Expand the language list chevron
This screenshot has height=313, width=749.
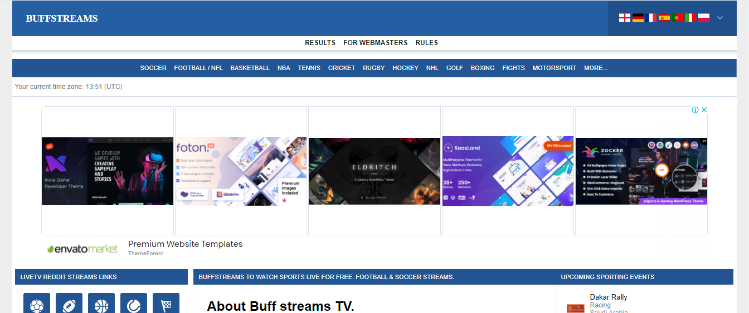(720, 18)
